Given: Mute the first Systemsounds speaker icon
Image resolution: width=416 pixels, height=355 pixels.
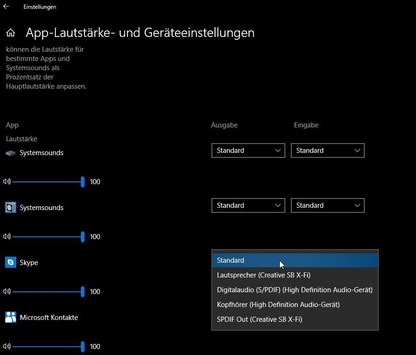Looking at the screenshot, I should [7, 181].
